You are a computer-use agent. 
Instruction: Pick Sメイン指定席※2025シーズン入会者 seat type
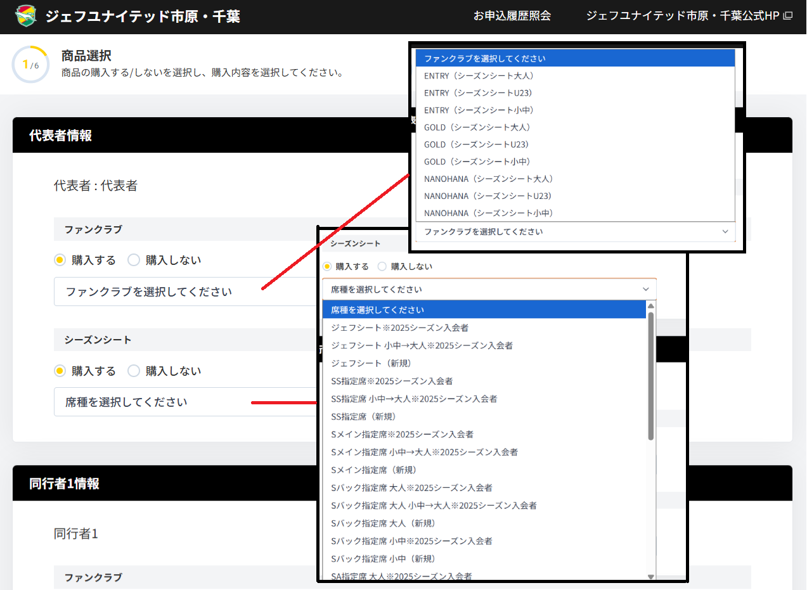coord(484,434)
